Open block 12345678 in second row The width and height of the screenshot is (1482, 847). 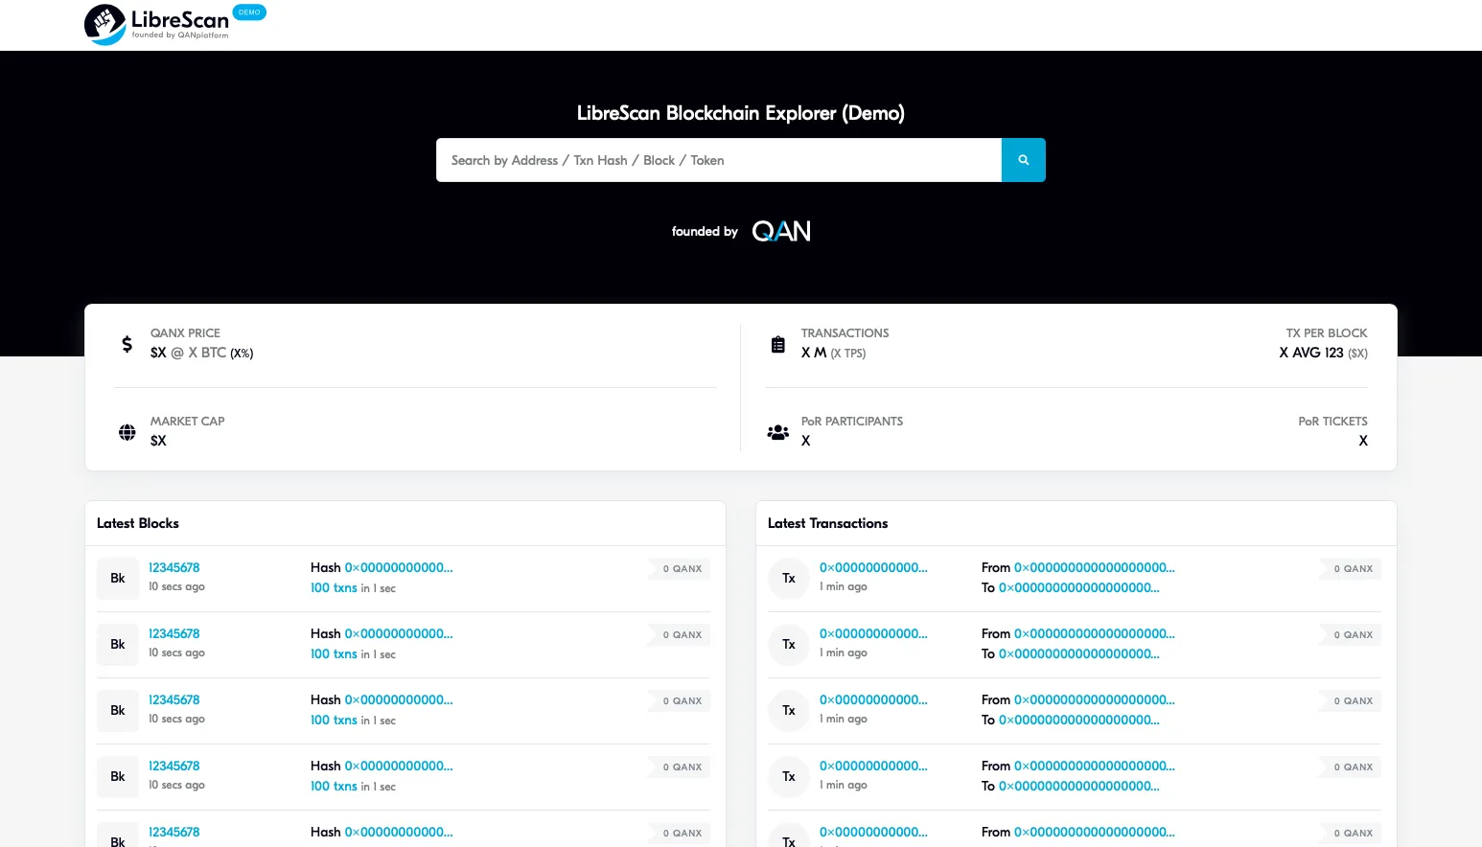point(174,633)
